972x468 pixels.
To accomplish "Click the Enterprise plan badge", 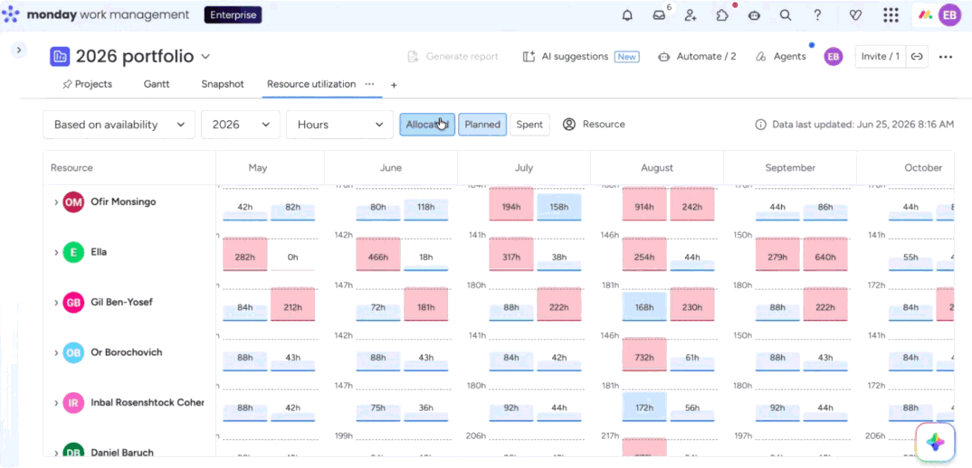I will [x=233, y=15].
